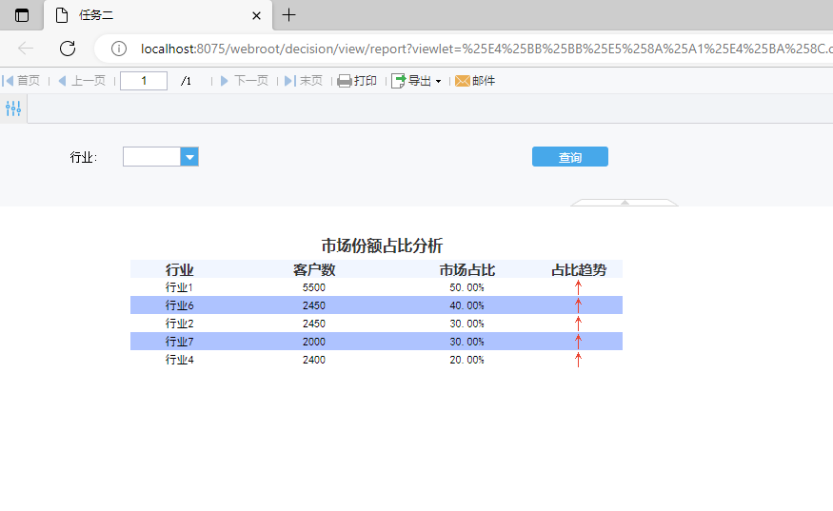The image size is (833, 511).
Task: Click the 邮件 email button
Action: click(475, 81)
